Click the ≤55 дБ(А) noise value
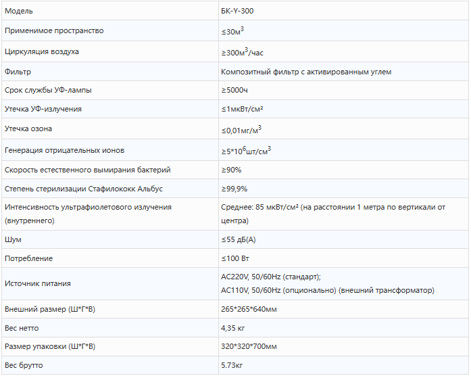The width and height of the screenshot is (471, 376). (x=238, y=239)
